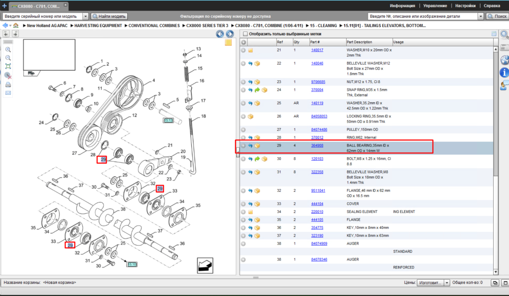This screenshot has width=509, height=296.
Task: Clear callout selection icon in diagram toolbar
Action: (8, 76)
